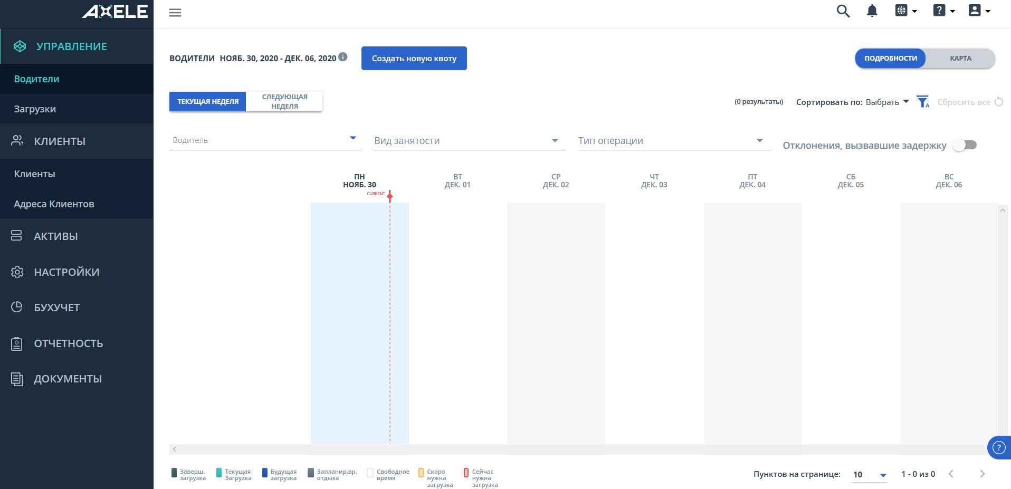This screenshot has width=1011, height=489.
Task: Open Адреса Клиентов in sidebar
Action: coord(77,204)
